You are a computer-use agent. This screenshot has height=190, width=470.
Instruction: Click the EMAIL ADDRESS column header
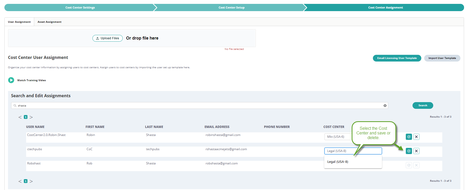(217, 127)
